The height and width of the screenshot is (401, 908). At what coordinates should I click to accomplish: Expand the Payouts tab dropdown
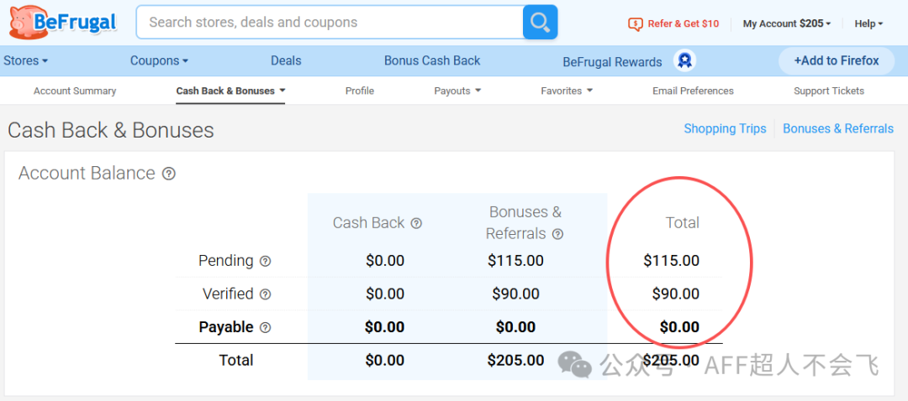[457, 91]
